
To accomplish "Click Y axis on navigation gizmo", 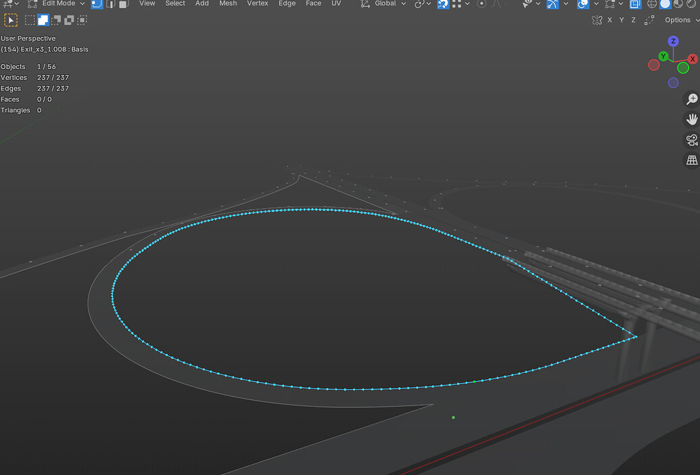I will click(x=663, y=56).
